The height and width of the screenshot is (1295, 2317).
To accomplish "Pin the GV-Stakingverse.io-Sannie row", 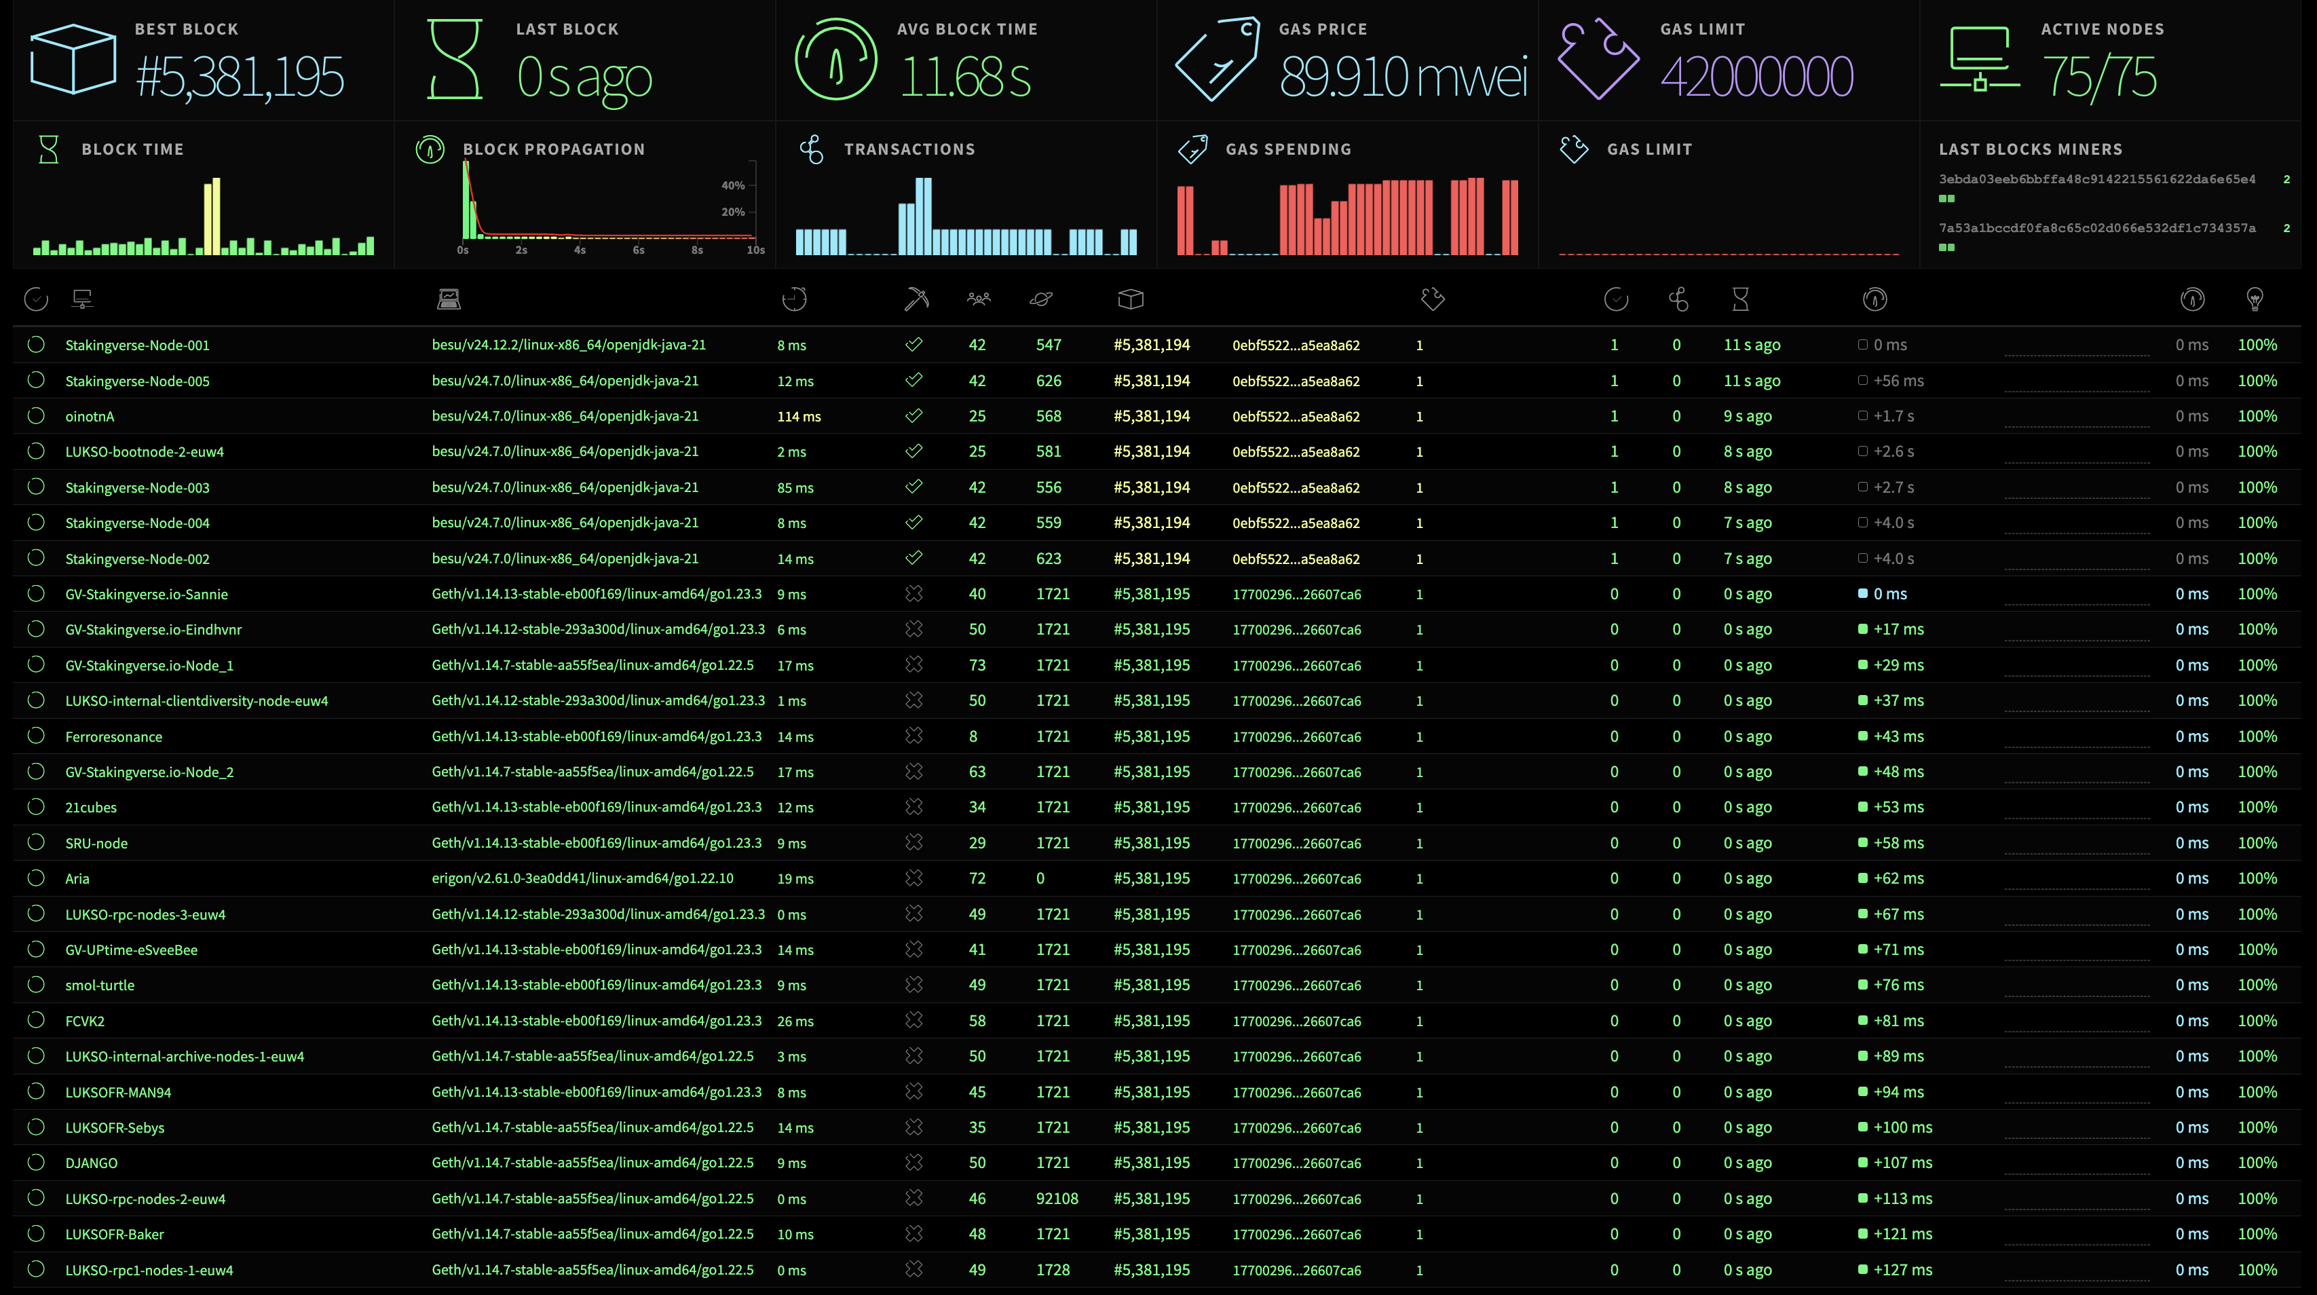I will [x=36, y=593].
